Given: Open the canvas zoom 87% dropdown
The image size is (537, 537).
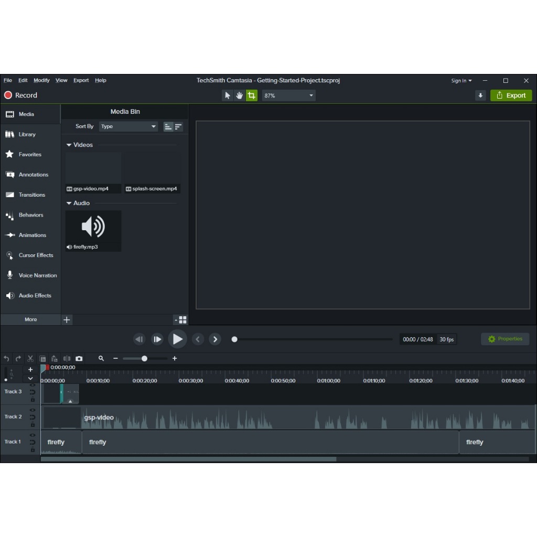Looking at the screenshot, I should tap(289, 95).
